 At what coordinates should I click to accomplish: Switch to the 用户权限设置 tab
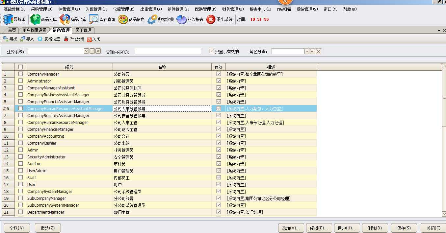coord(34,30)
